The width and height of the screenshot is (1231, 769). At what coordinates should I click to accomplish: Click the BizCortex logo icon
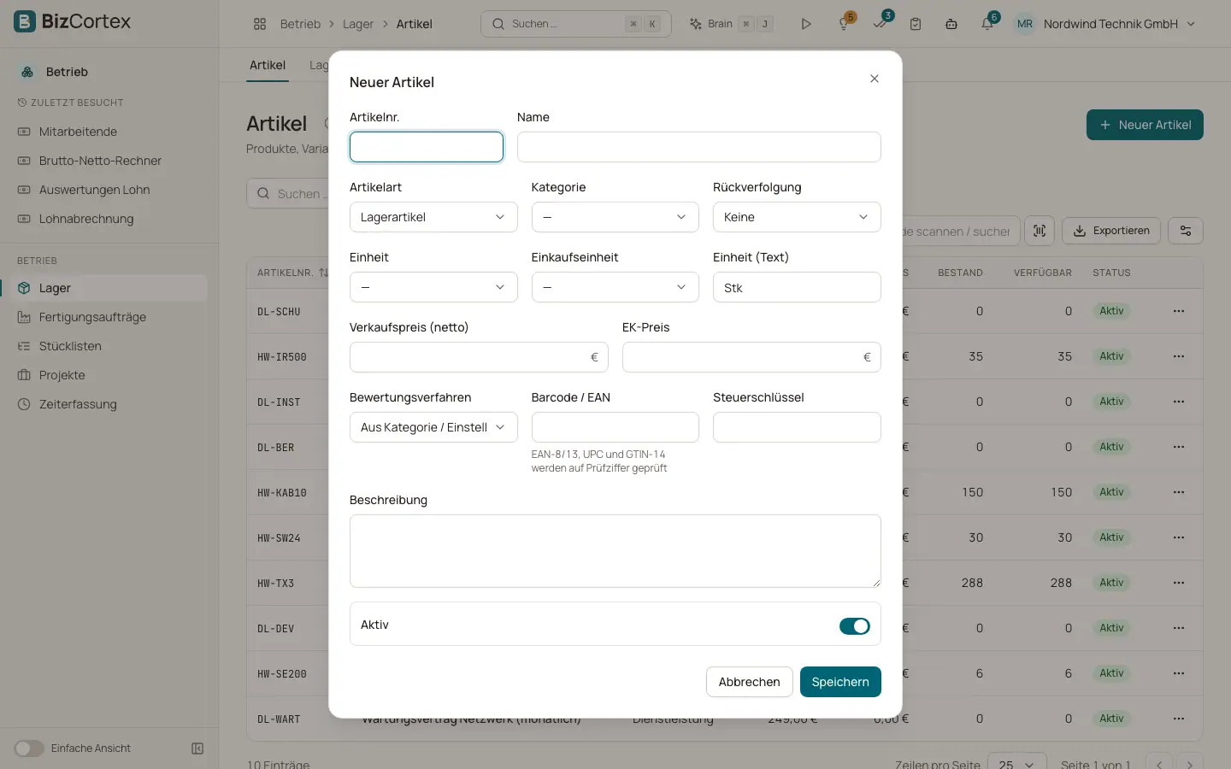click(x=25, y=21)
